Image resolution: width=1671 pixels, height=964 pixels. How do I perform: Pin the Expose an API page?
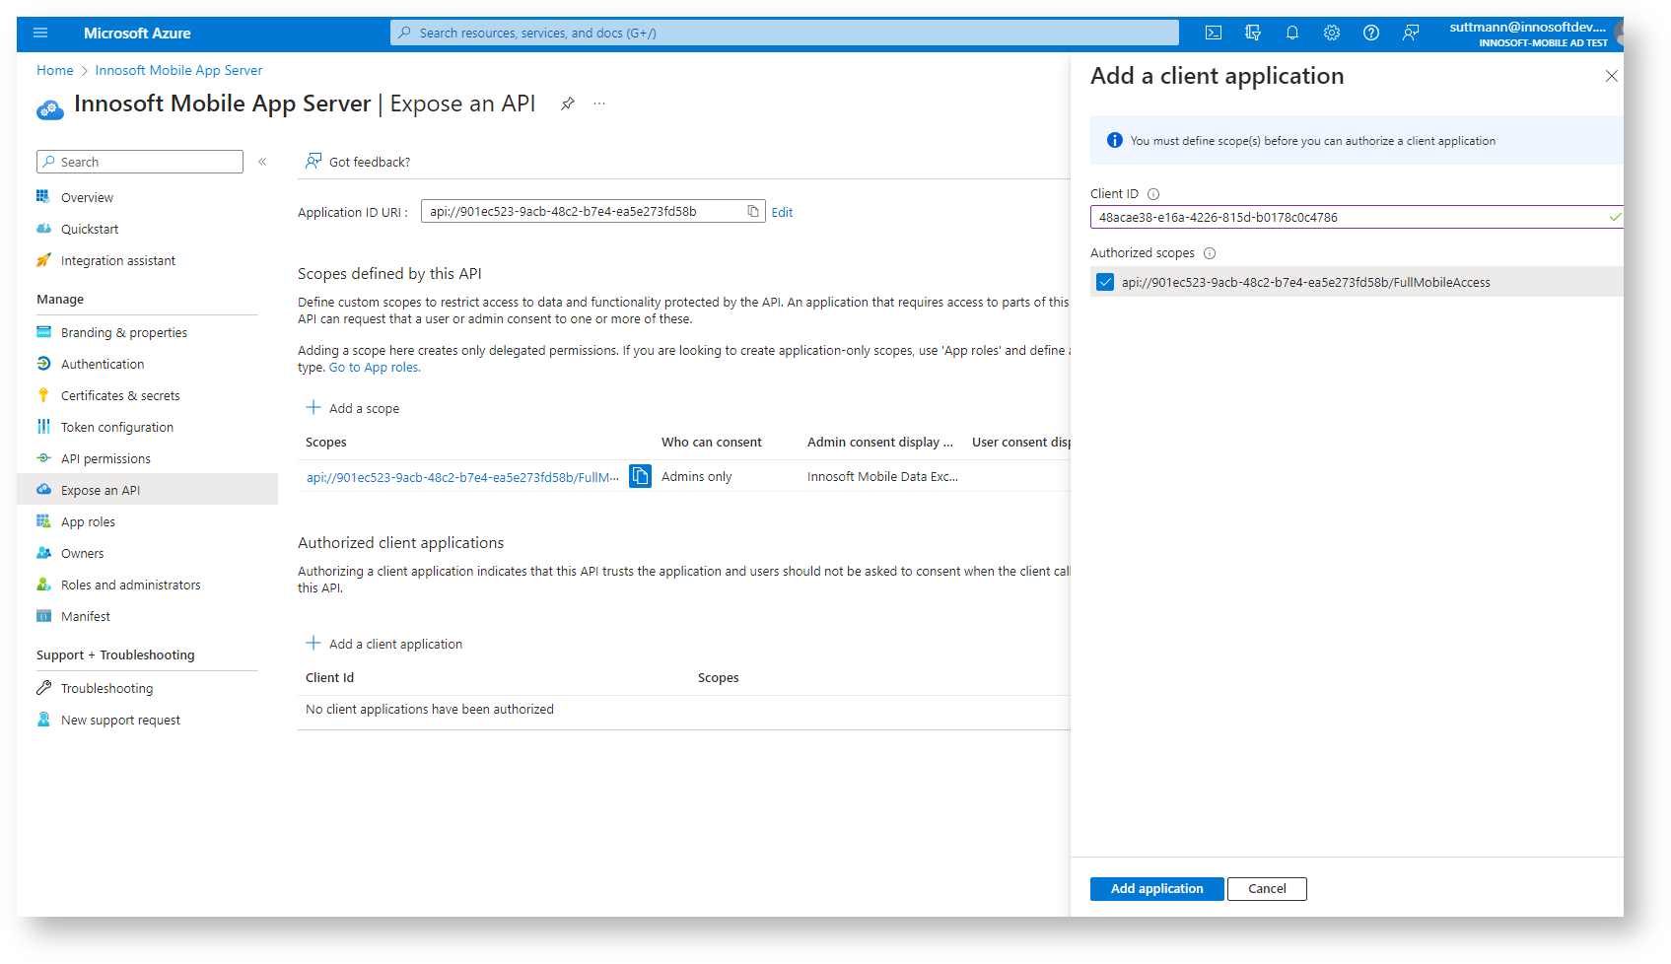(x=568, y=103)
